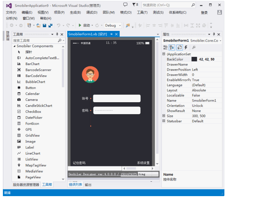Click the designer vertical scrollbar thumb
Viewport: 264px width, 199px height.
click(x=157, y=98)
